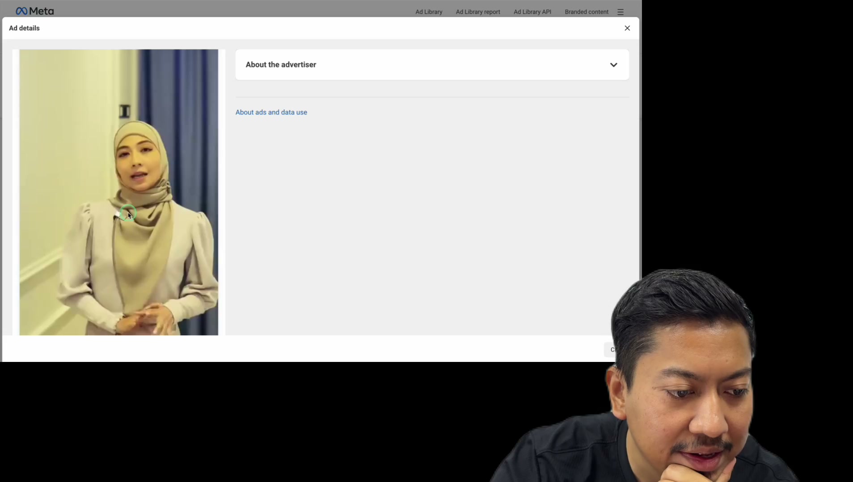The height and width of the screenshot is (482, 853).
Task: Go to Ad Library API
Action: click(532, 12)
